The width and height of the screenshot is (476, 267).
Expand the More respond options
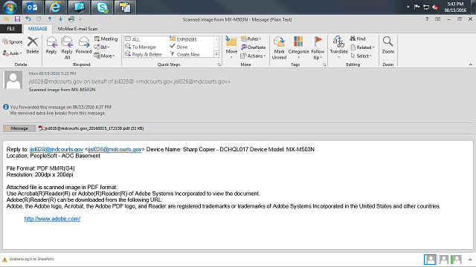(x=104, y=56)
